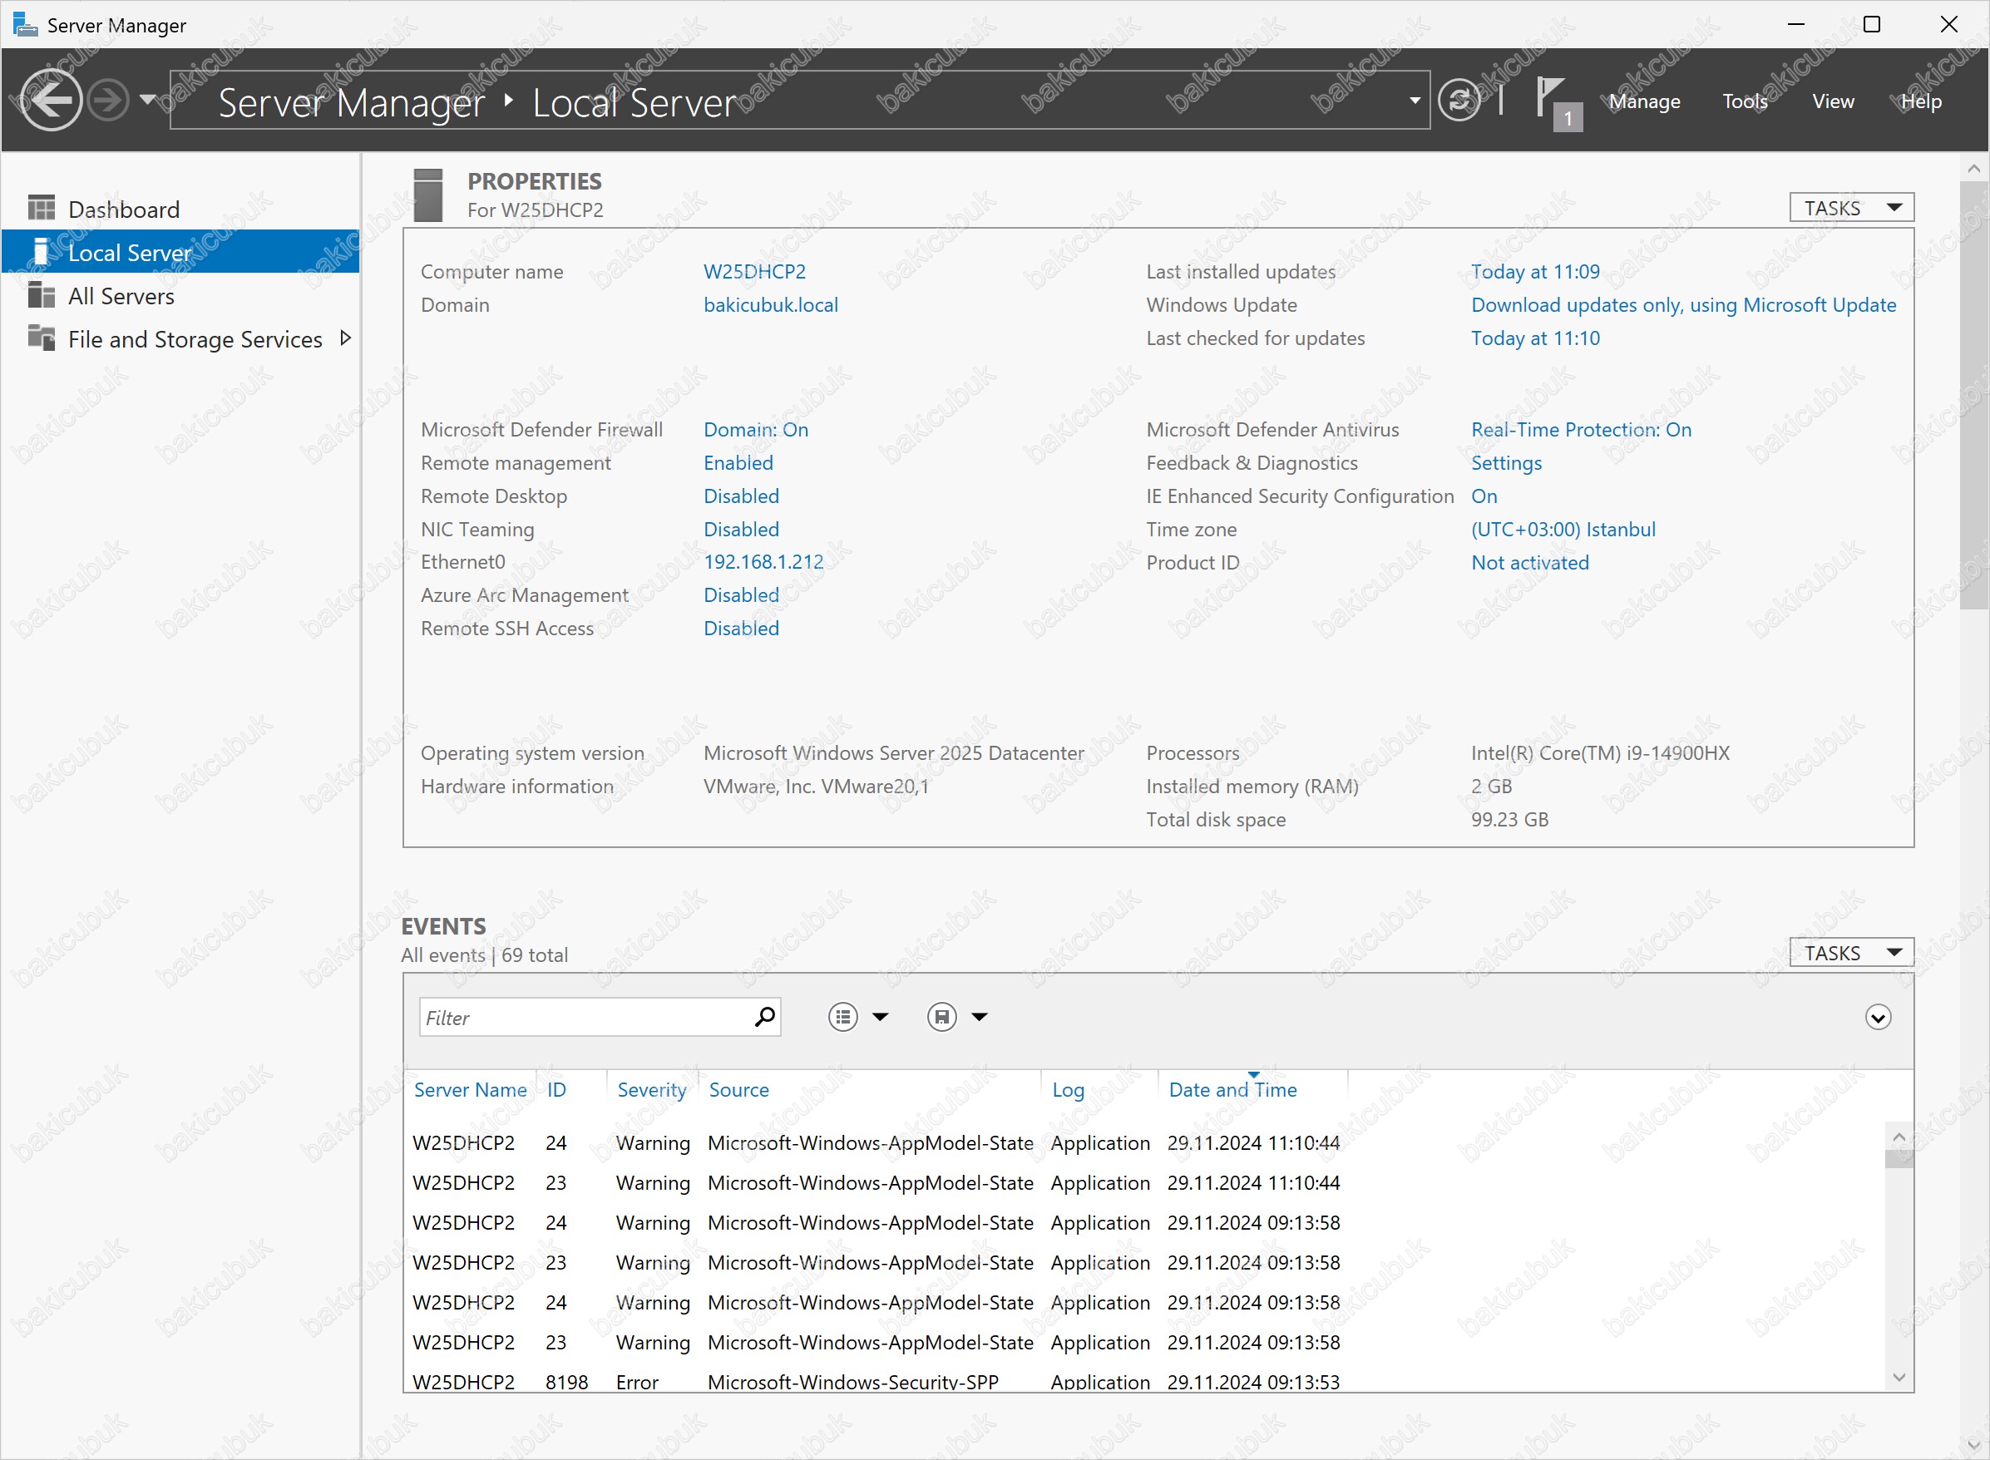Viewport: 1990px width, 1460px height.
Task: Click computer name W25DHCP2 link
Action: pos(754,271)
